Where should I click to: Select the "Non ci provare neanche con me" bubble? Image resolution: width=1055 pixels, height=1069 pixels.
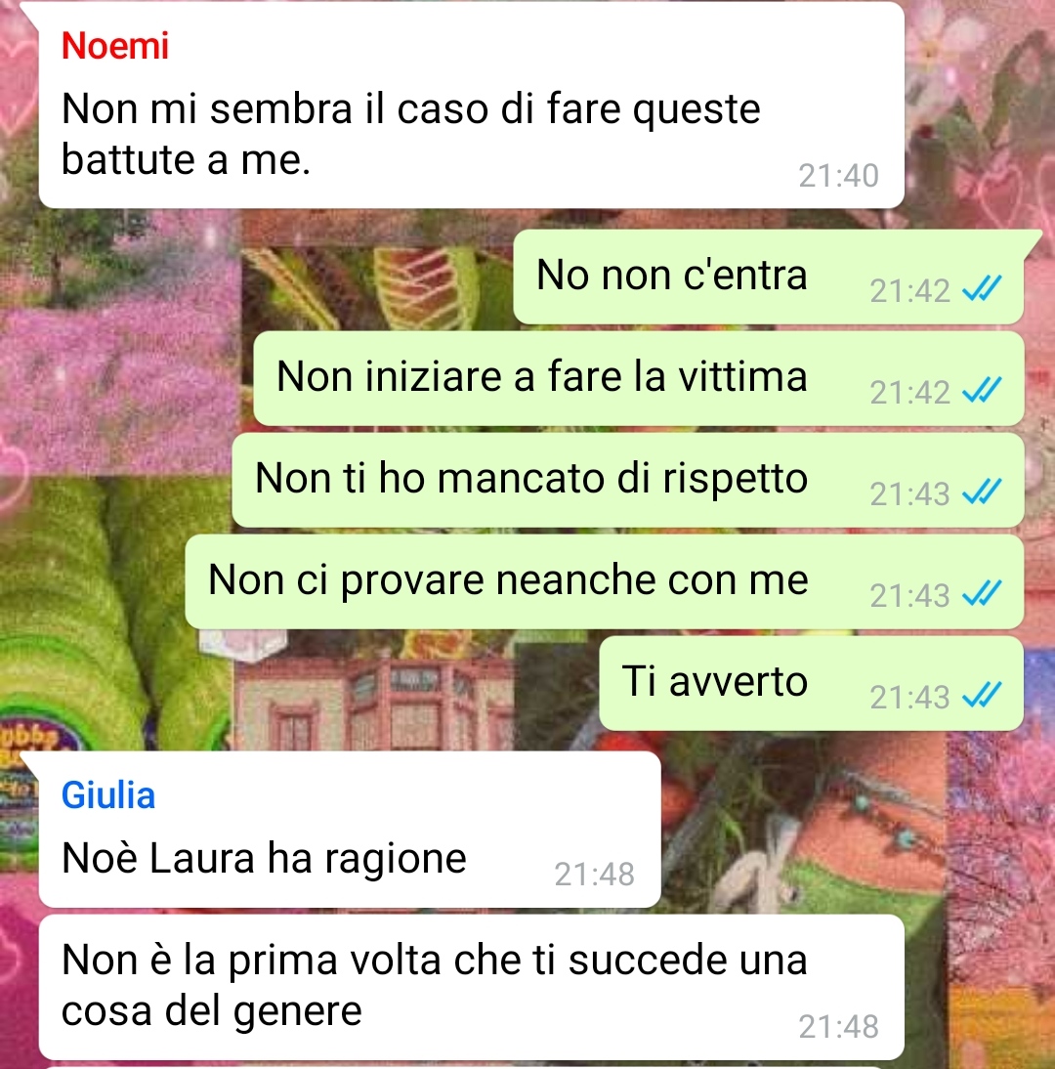tap(605, 581)
